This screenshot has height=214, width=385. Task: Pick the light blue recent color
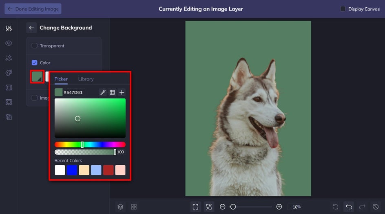click(96, 170)
